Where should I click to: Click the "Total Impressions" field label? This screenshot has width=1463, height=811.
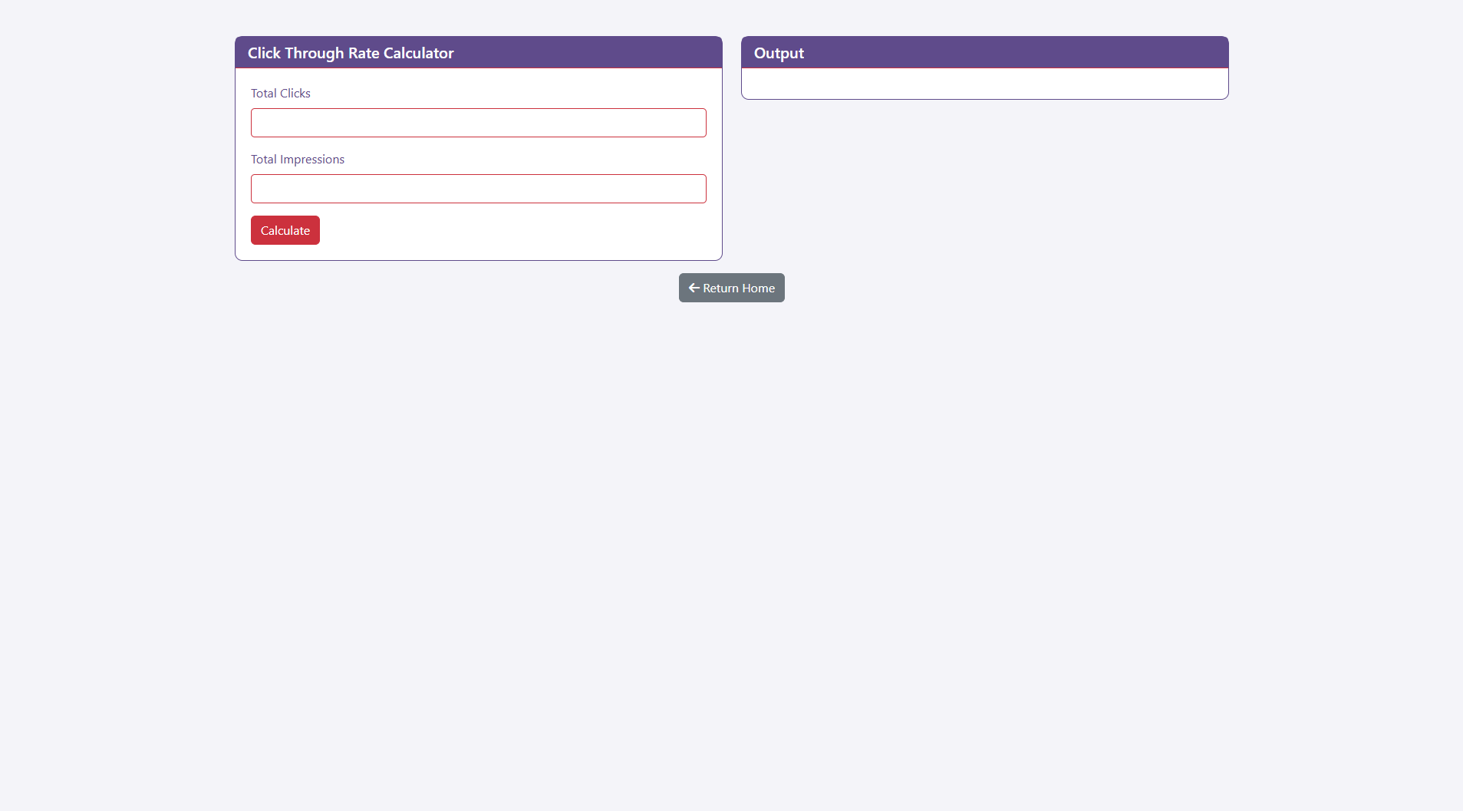297,160
